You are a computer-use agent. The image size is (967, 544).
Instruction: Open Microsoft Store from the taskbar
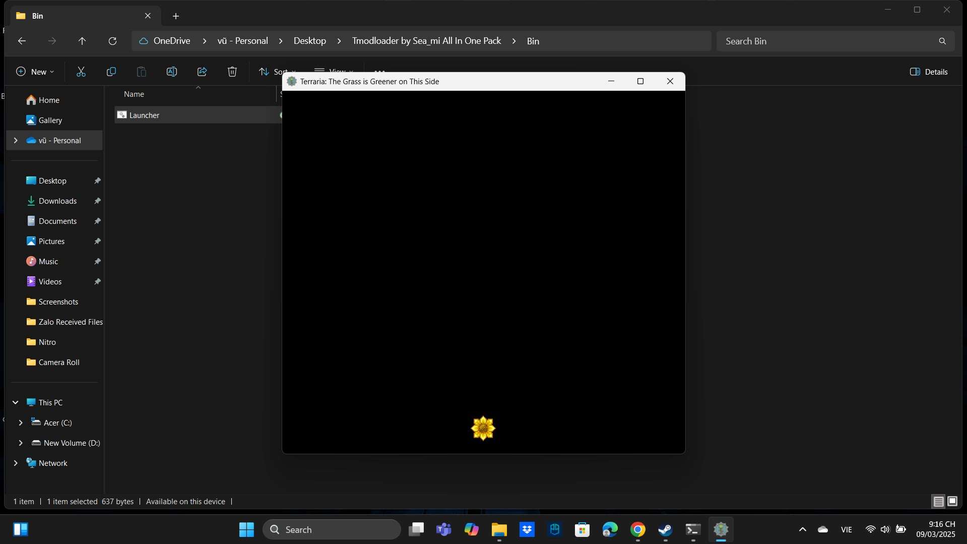pos(582,529)
